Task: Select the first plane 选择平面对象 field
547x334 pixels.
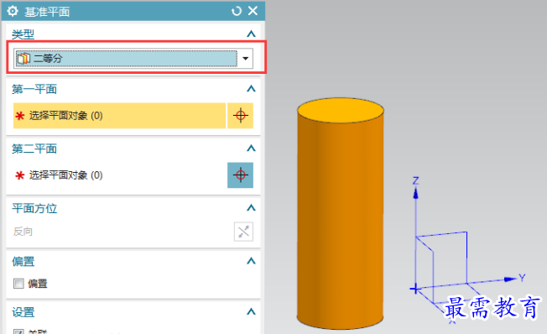Action: click(120, 116)
